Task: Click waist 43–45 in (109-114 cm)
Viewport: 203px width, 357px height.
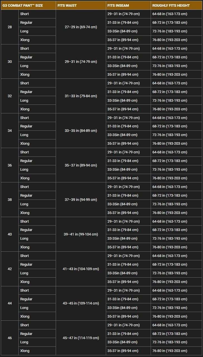Action: (x=81, y=303)
